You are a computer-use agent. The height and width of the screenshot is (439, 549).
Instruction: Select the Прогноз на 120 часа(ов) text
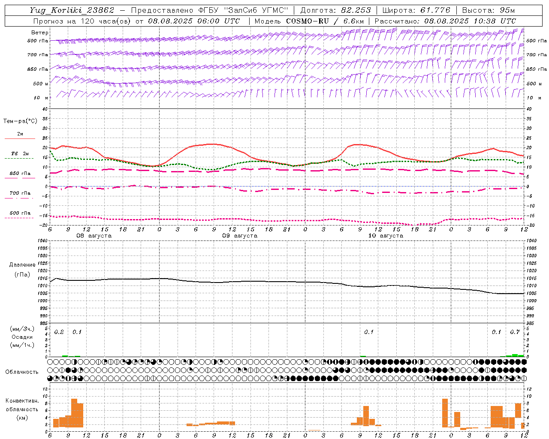pyautogui.click(x=82, y=21)
